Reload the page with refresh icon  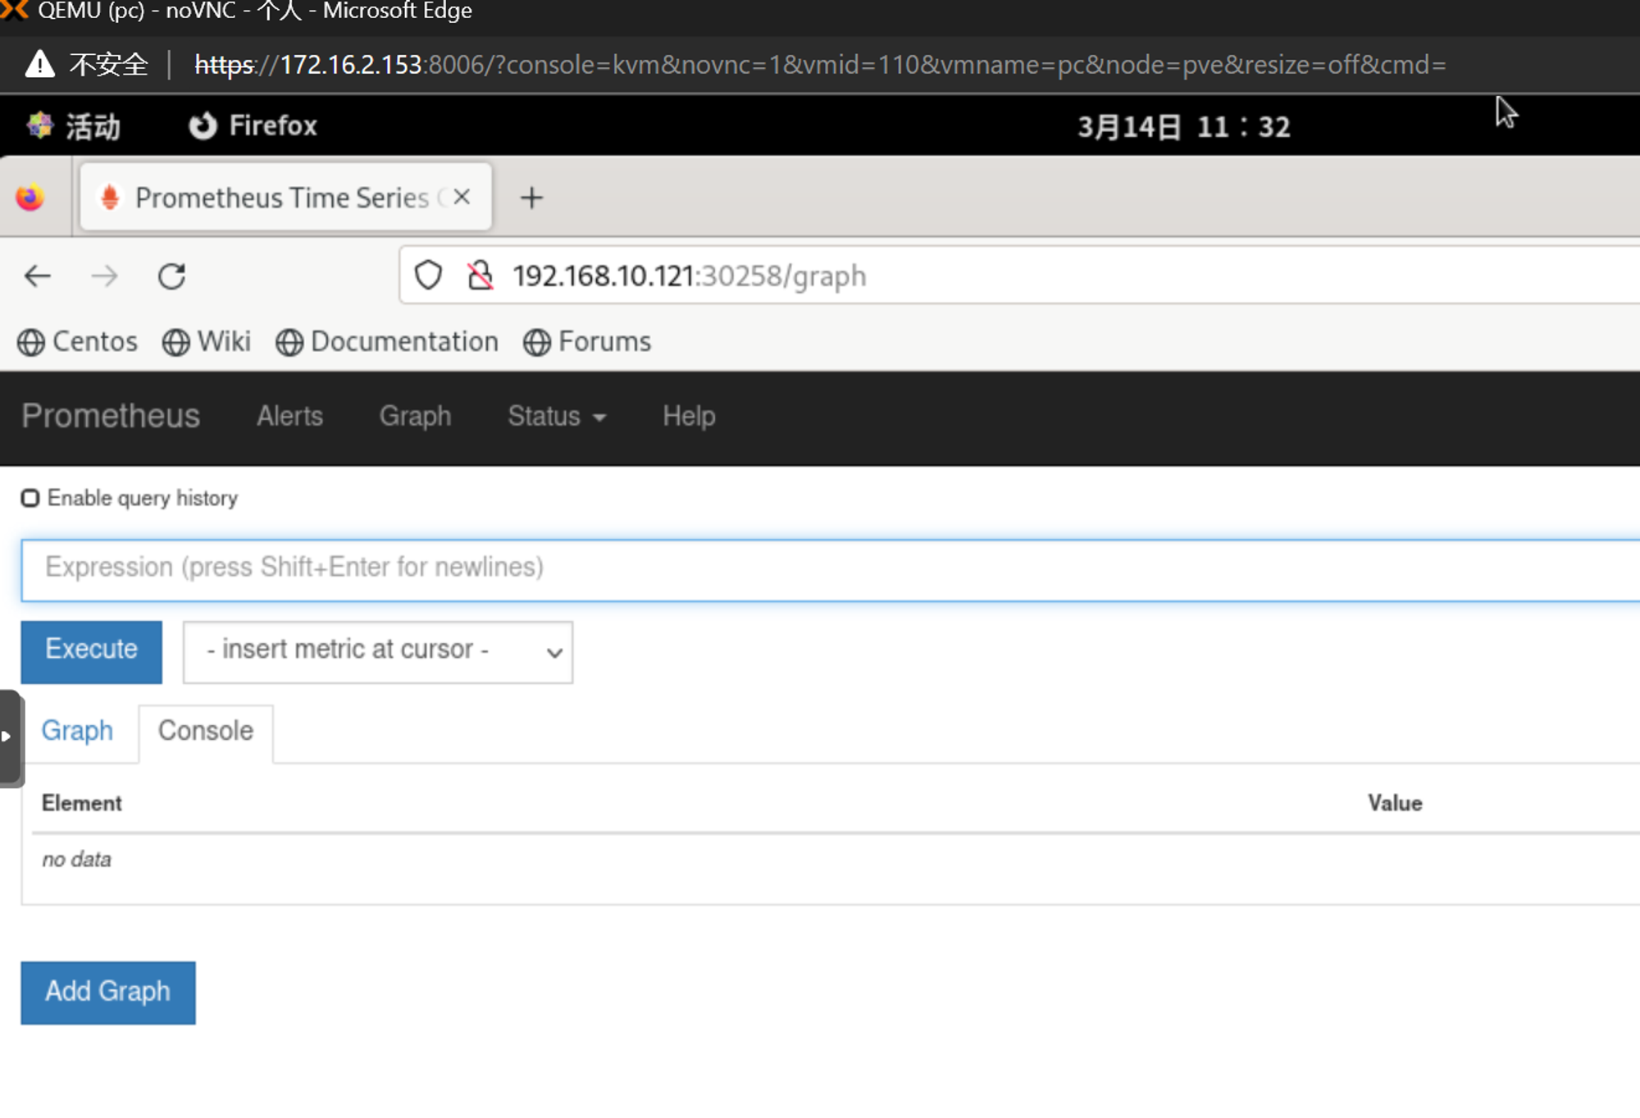coord(171,276)
